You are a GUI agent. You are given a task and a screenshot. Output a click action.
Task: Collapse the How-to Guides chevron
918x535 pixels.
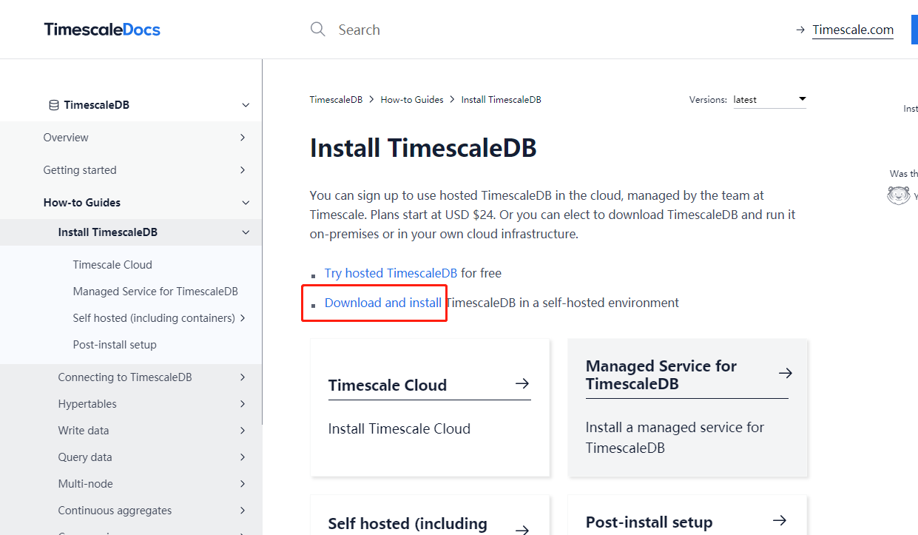(x=246, y=203)
